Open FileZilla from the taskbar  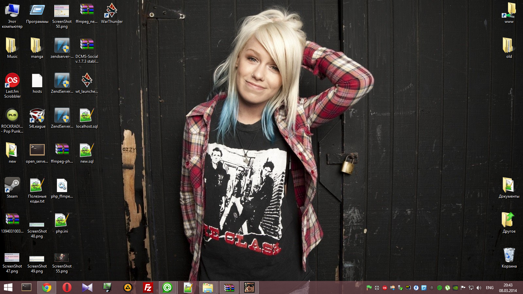(148, 287)
